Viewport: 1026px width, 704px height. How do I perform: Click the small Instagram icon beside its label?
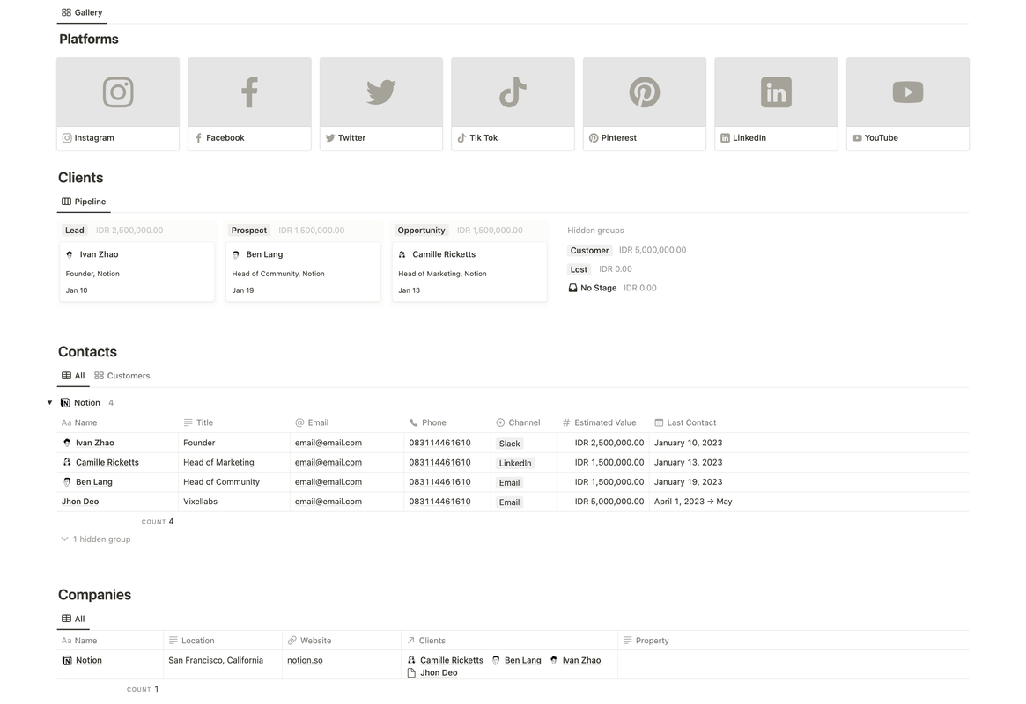click(x=67, y=138)
